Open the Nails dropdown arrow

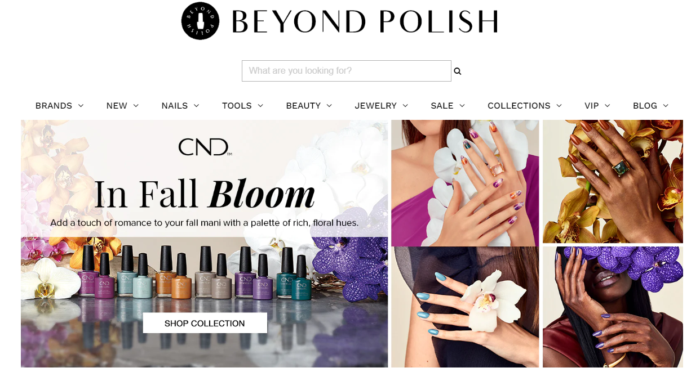point(196,106)
